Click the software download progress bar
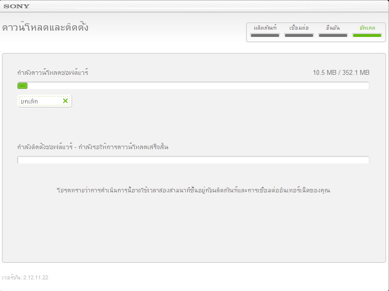 [x=193, y=86]
